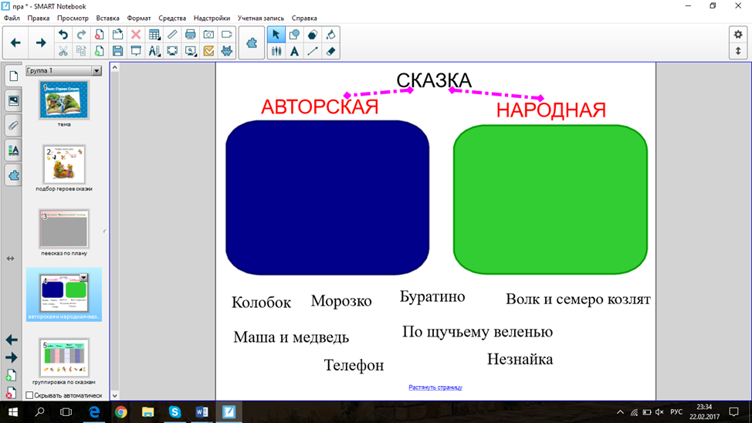Image resolution: width=752 pixels, height=423 pixels.
Task: Open the Gallery tab in sidebar
Action: pos(13,101)
